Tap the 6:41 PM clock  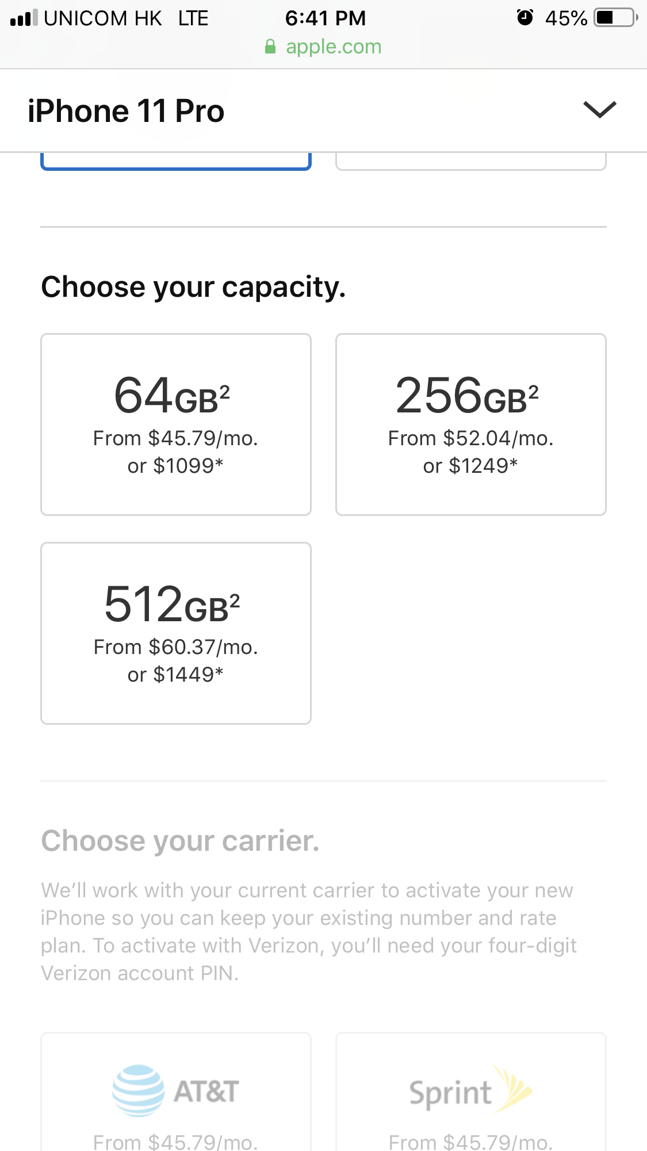(x=325, y=18)
